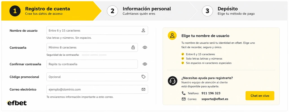This screenshot has width=289, height=112.
Task: Click the checkmark beside Solo letras latinas
Action: pos(183,59)
